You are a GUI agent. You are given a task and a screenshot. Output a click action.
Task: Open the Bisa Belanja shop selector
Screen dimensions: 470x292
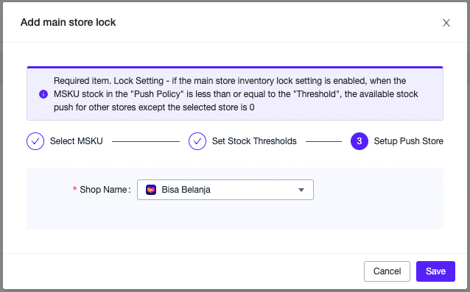tap(225, 190)
